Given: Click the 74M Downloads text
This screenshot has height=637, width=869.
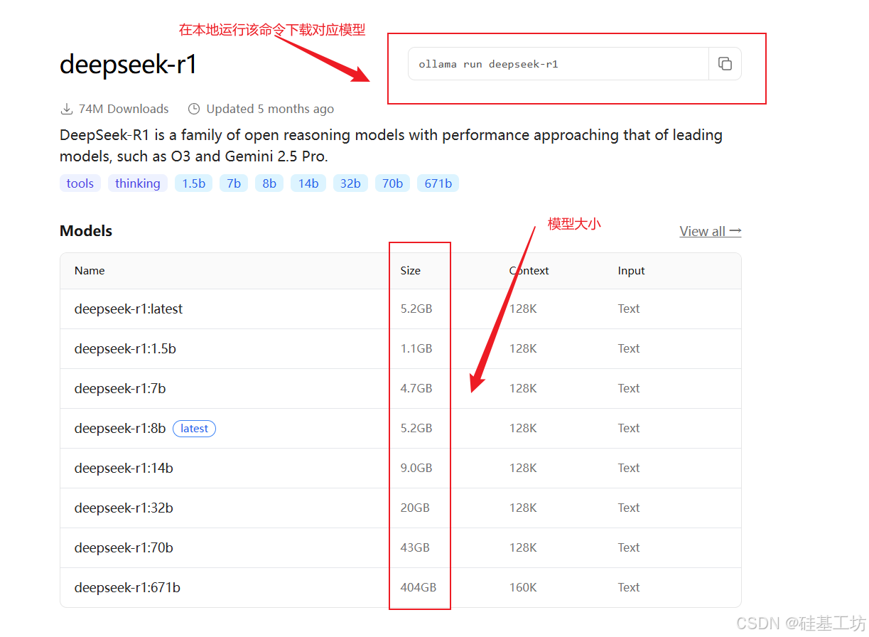Looking at the screenshot, I should pyautogui.click(x=124, y=109).
